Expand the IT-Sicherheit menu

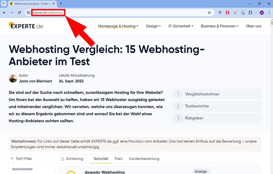(x=181, y=26)
